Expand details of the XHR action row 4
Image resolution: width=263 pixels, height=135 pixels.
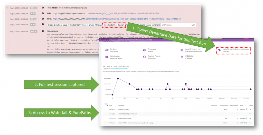250,123
